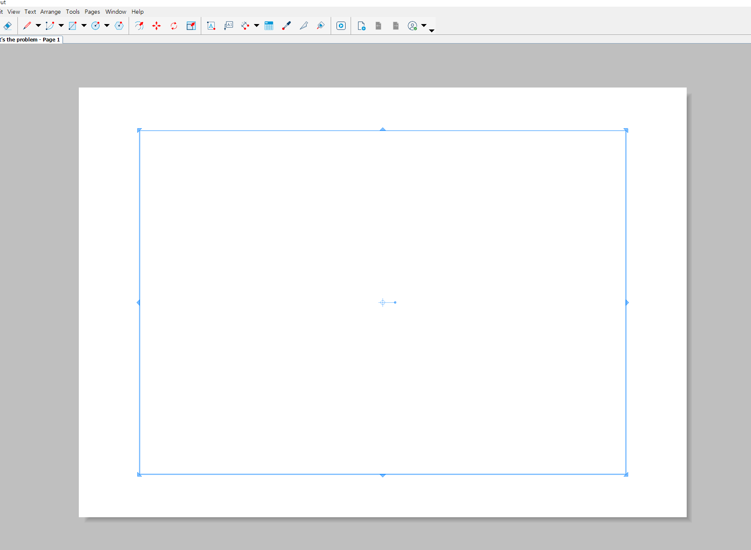The height and width of the screenshot is (550, 751).
Task: Select the Label tool
Action: point(229,26)
